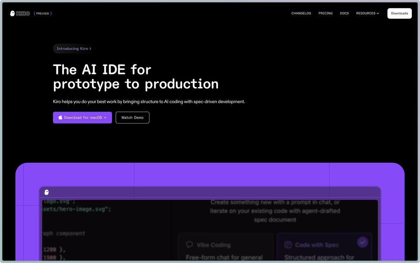Screen dimensions: 420x263
Task: Click Download for macOS button
Action: pyautogui.click(x=82, y=117)
